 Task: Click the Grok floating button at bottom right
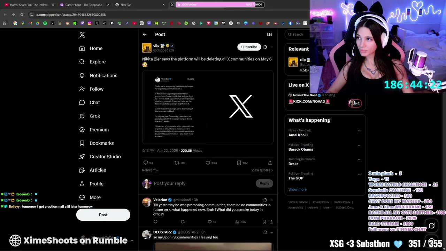[432, 226]
